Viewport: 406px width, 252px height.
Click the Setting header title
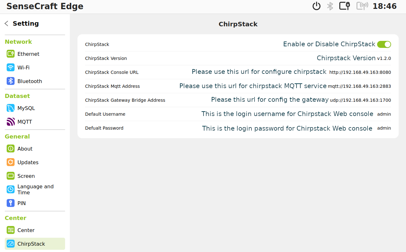click(x=26, y=23)
